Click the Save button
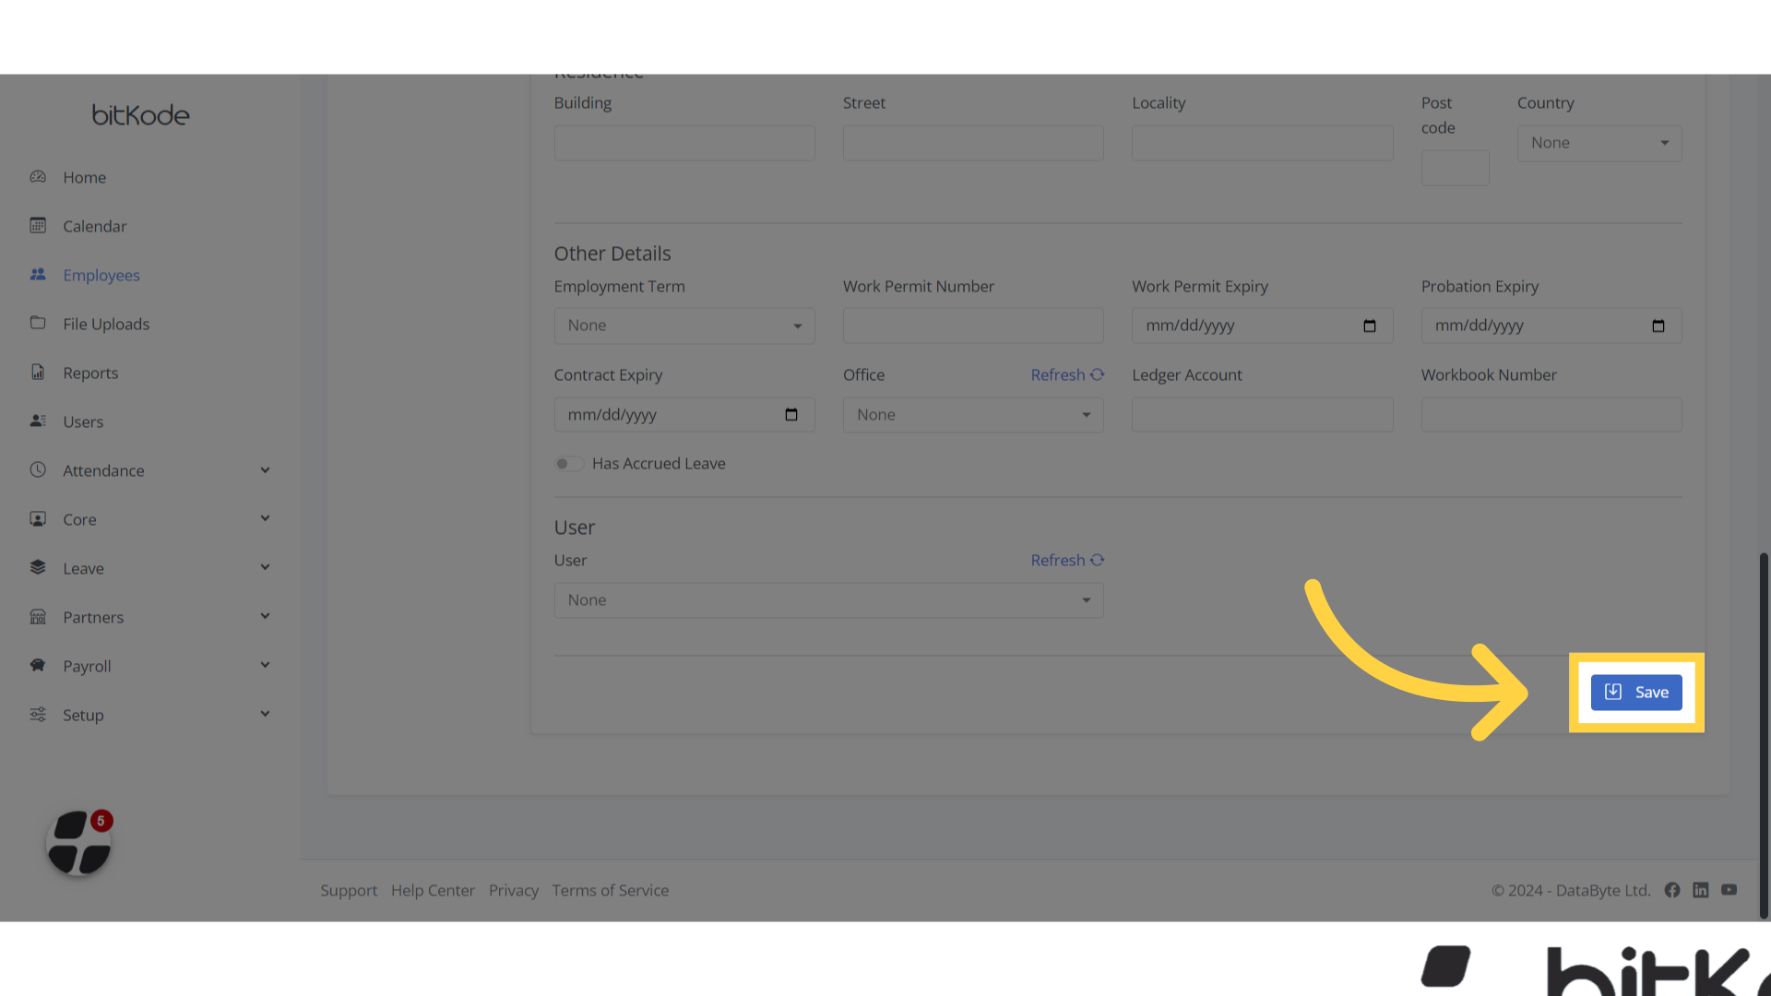This screenshot has width=1771, height=996. (1635, 692)
